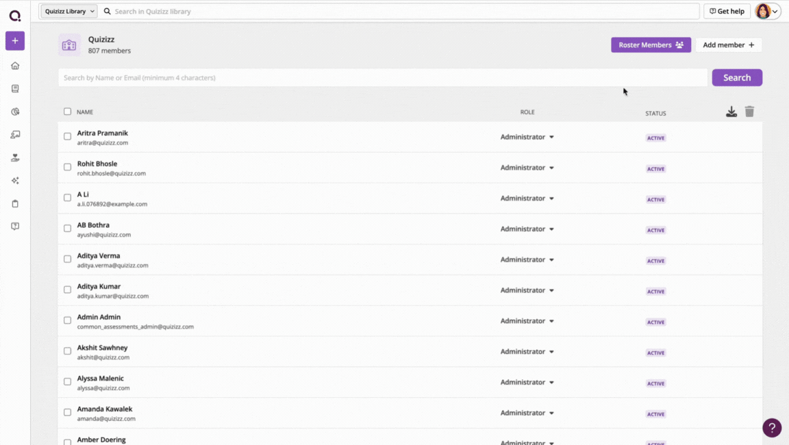Image resolution: width=789 pixels, height=445 pixels.
Task: Check the box for Aritra Pramanik
Action: point(67,136)
